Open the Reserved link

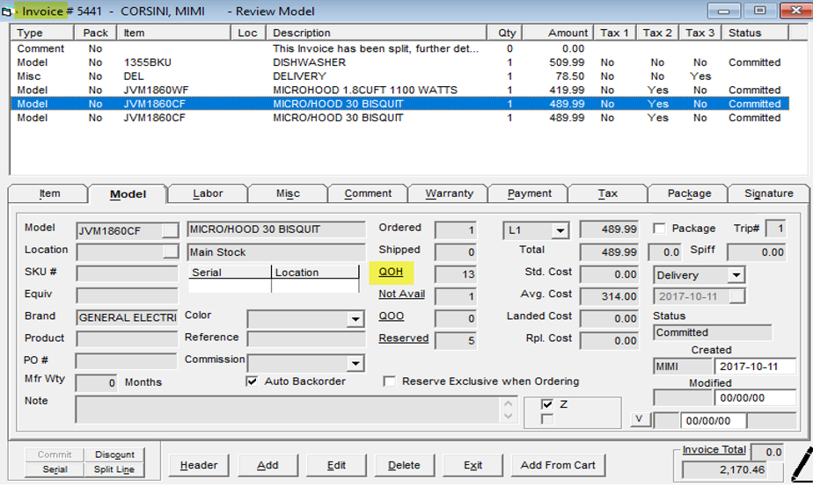coord(403,338)
